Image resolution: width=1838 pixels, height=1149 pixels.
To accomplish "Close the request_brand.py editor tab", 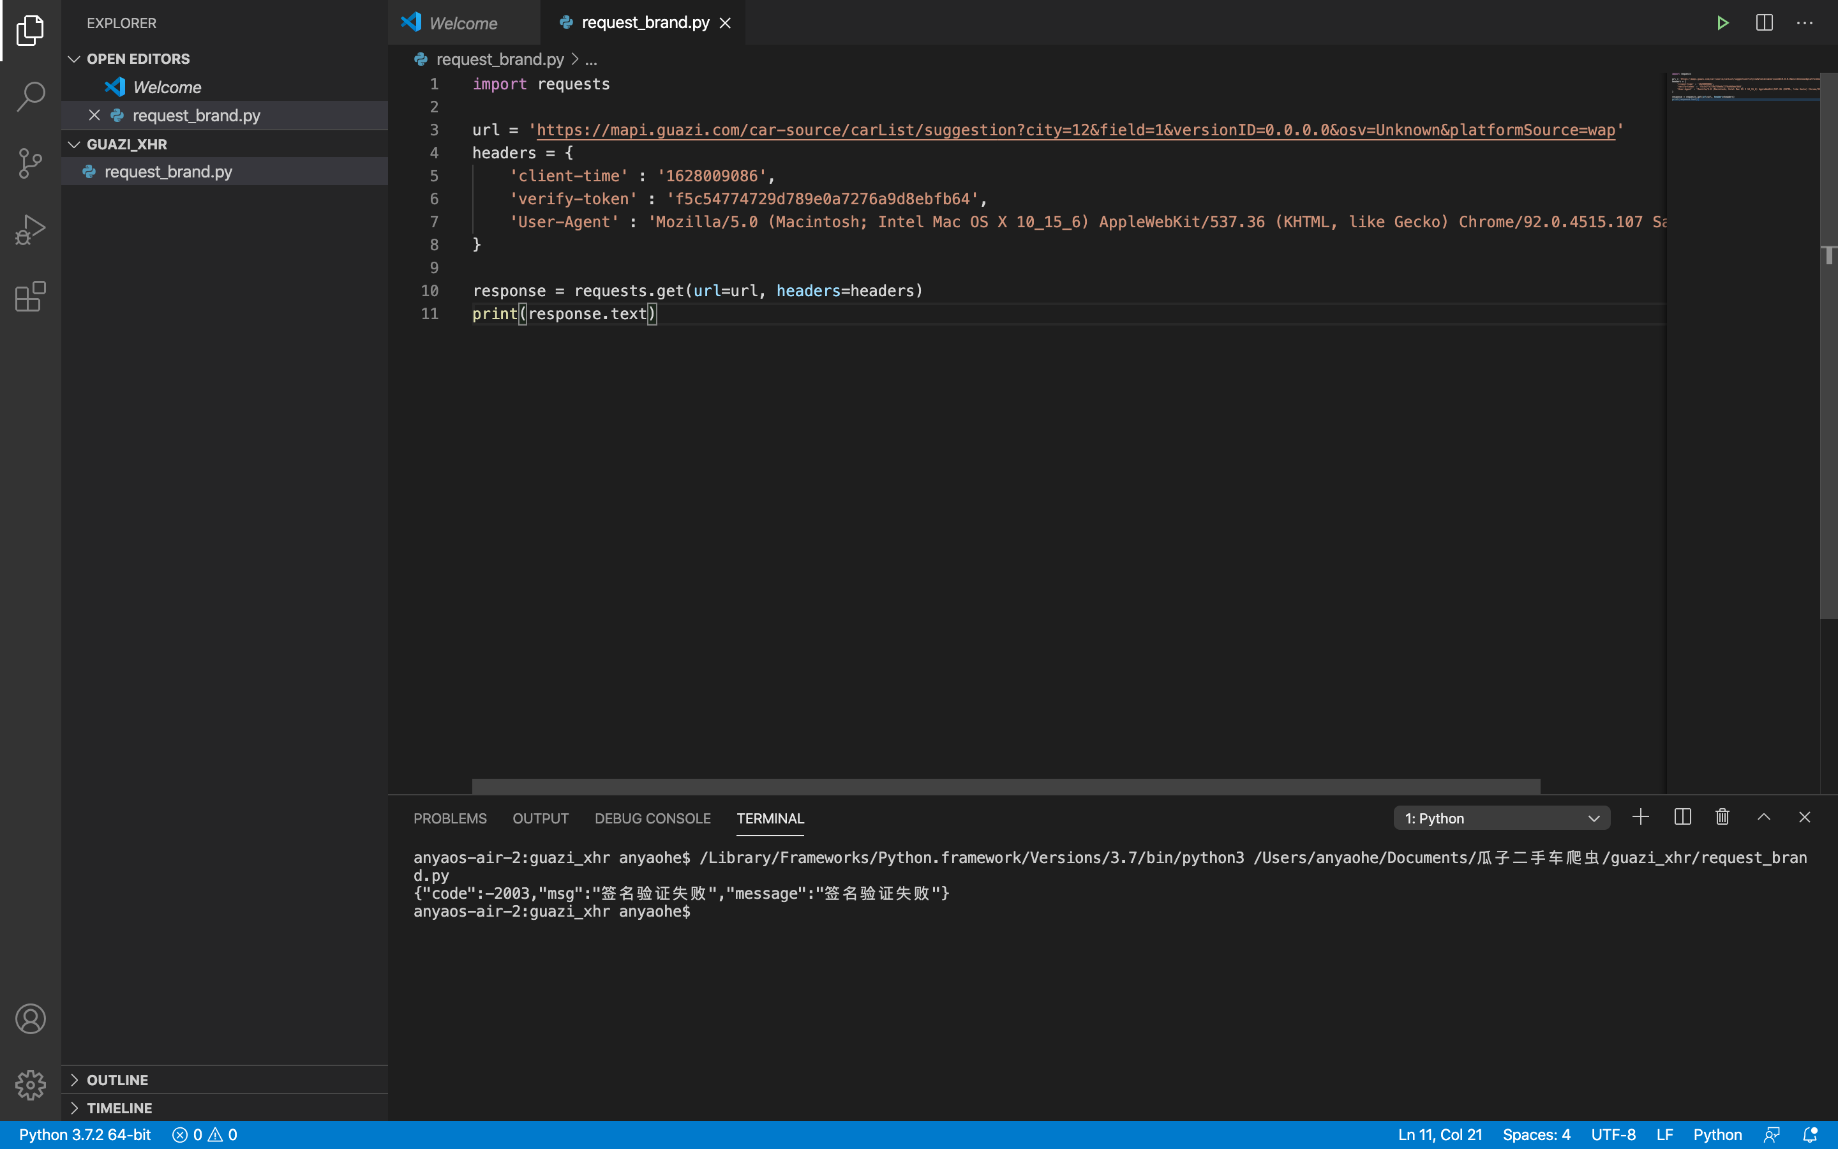I will [726, 23].
